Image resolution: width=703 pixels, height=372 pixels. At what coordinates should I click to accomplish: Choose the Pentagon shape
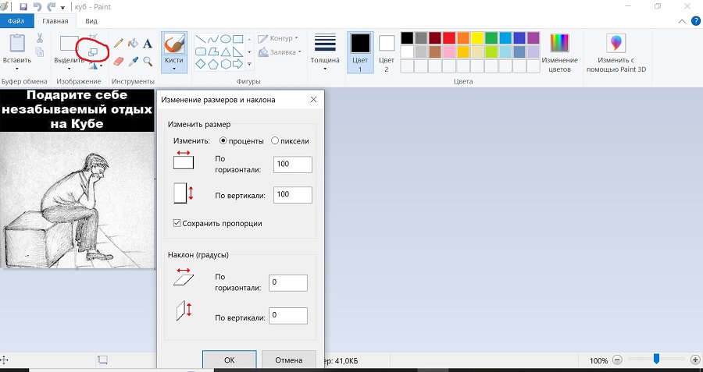pos(213,64)
